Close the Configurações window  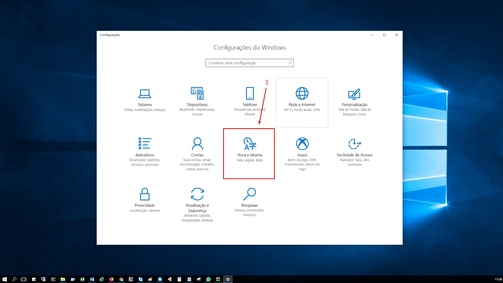pyautogui.click(x=396, y=35)
